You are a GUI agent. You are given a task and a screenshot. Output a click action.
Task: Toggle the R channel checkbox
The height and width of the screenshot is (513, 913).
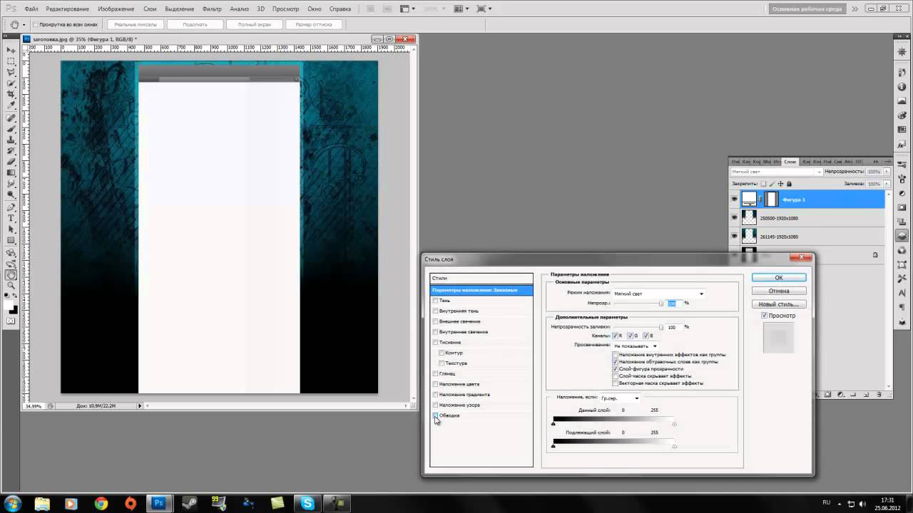[616, 336]
